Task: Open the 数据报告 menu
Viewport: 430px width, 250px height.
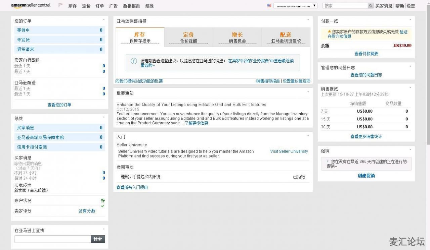Action: coord(131,6)
